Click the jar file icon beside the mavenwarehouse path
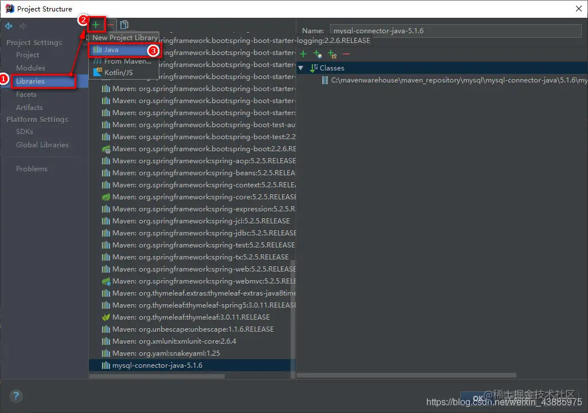Image resolution: width=588 pixels, height=413 pixels. [325, 80]
